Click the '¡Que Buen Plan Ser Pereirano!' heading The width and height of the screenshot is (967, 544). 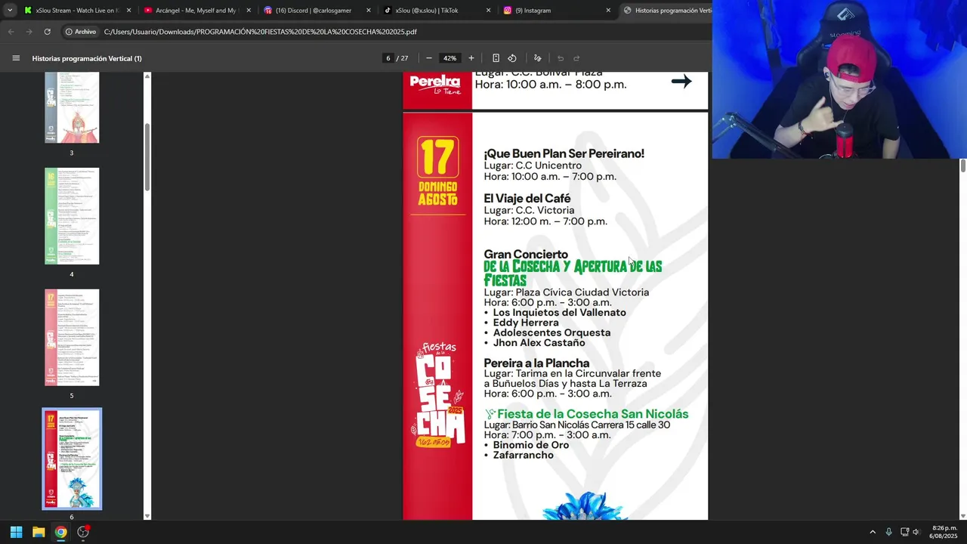point(564,153)
